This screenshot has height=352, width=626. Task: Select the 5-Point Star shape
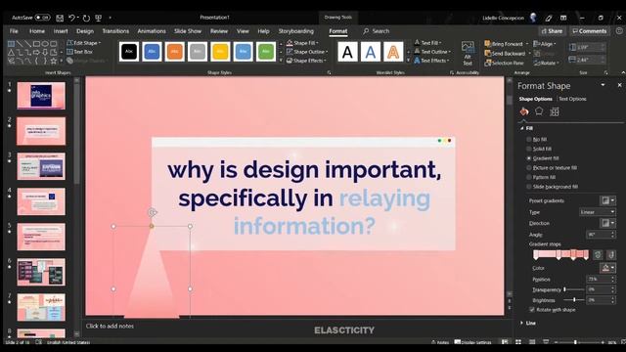[x=54, y=61]
